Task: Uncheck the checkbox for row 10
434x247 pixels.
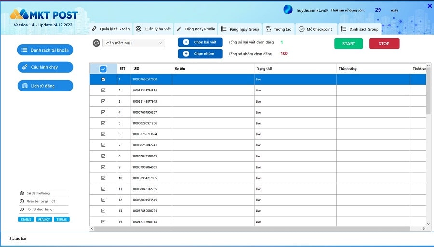Action: point(103,178)
